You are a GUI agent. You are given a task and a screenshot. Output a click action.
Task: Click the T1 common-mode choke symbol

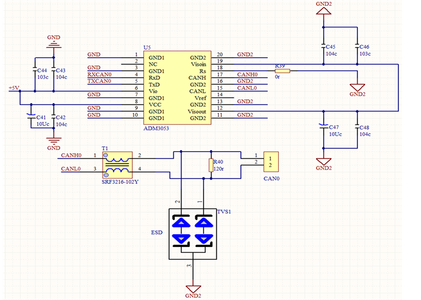(x=117, y=163)
